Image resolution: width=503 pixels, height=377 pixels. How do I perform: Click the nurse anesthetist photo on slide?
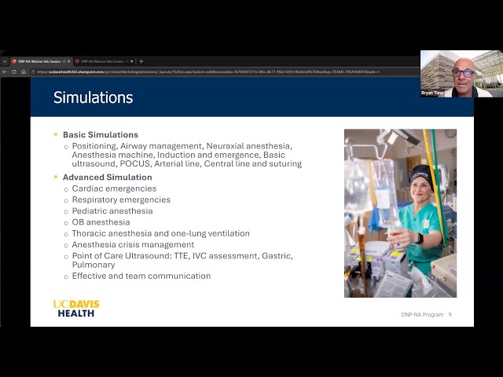pos(400,213)
